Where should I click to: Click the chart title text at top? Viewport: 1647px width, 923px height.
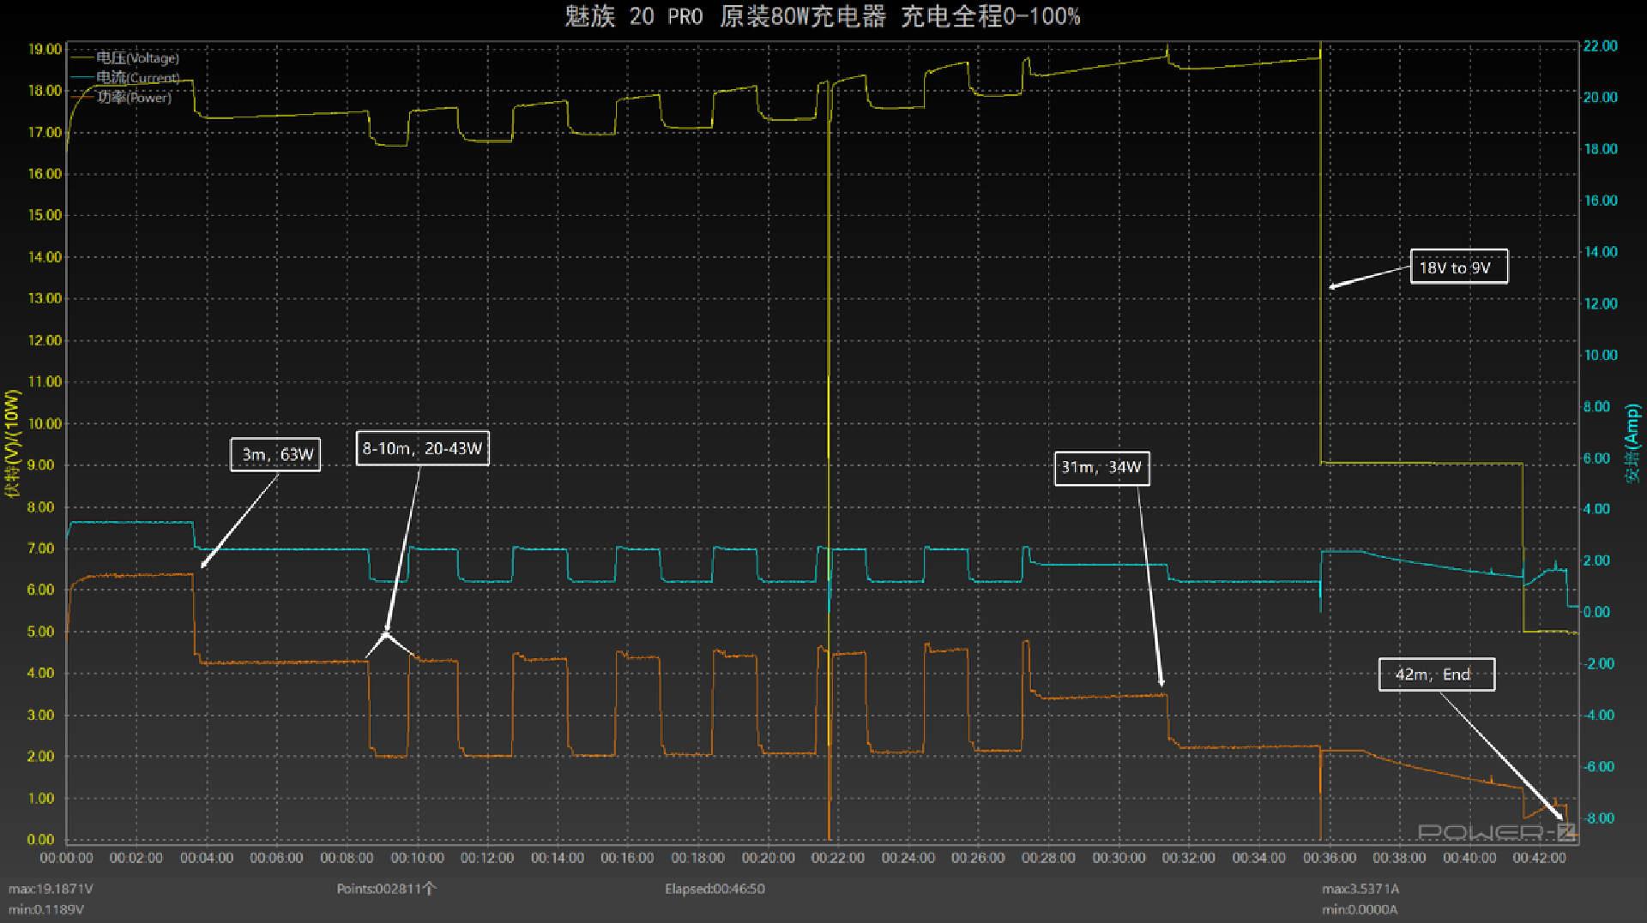(822, 16)
